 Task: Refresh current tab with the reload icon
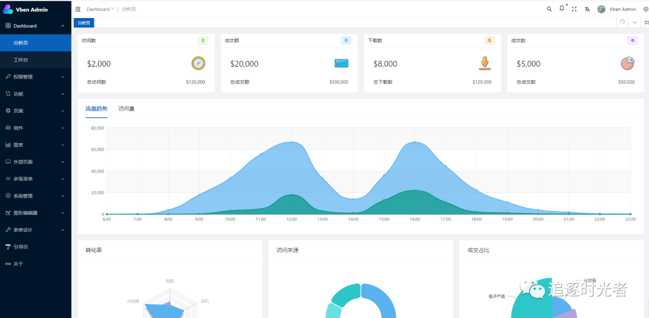coord(623,22)
